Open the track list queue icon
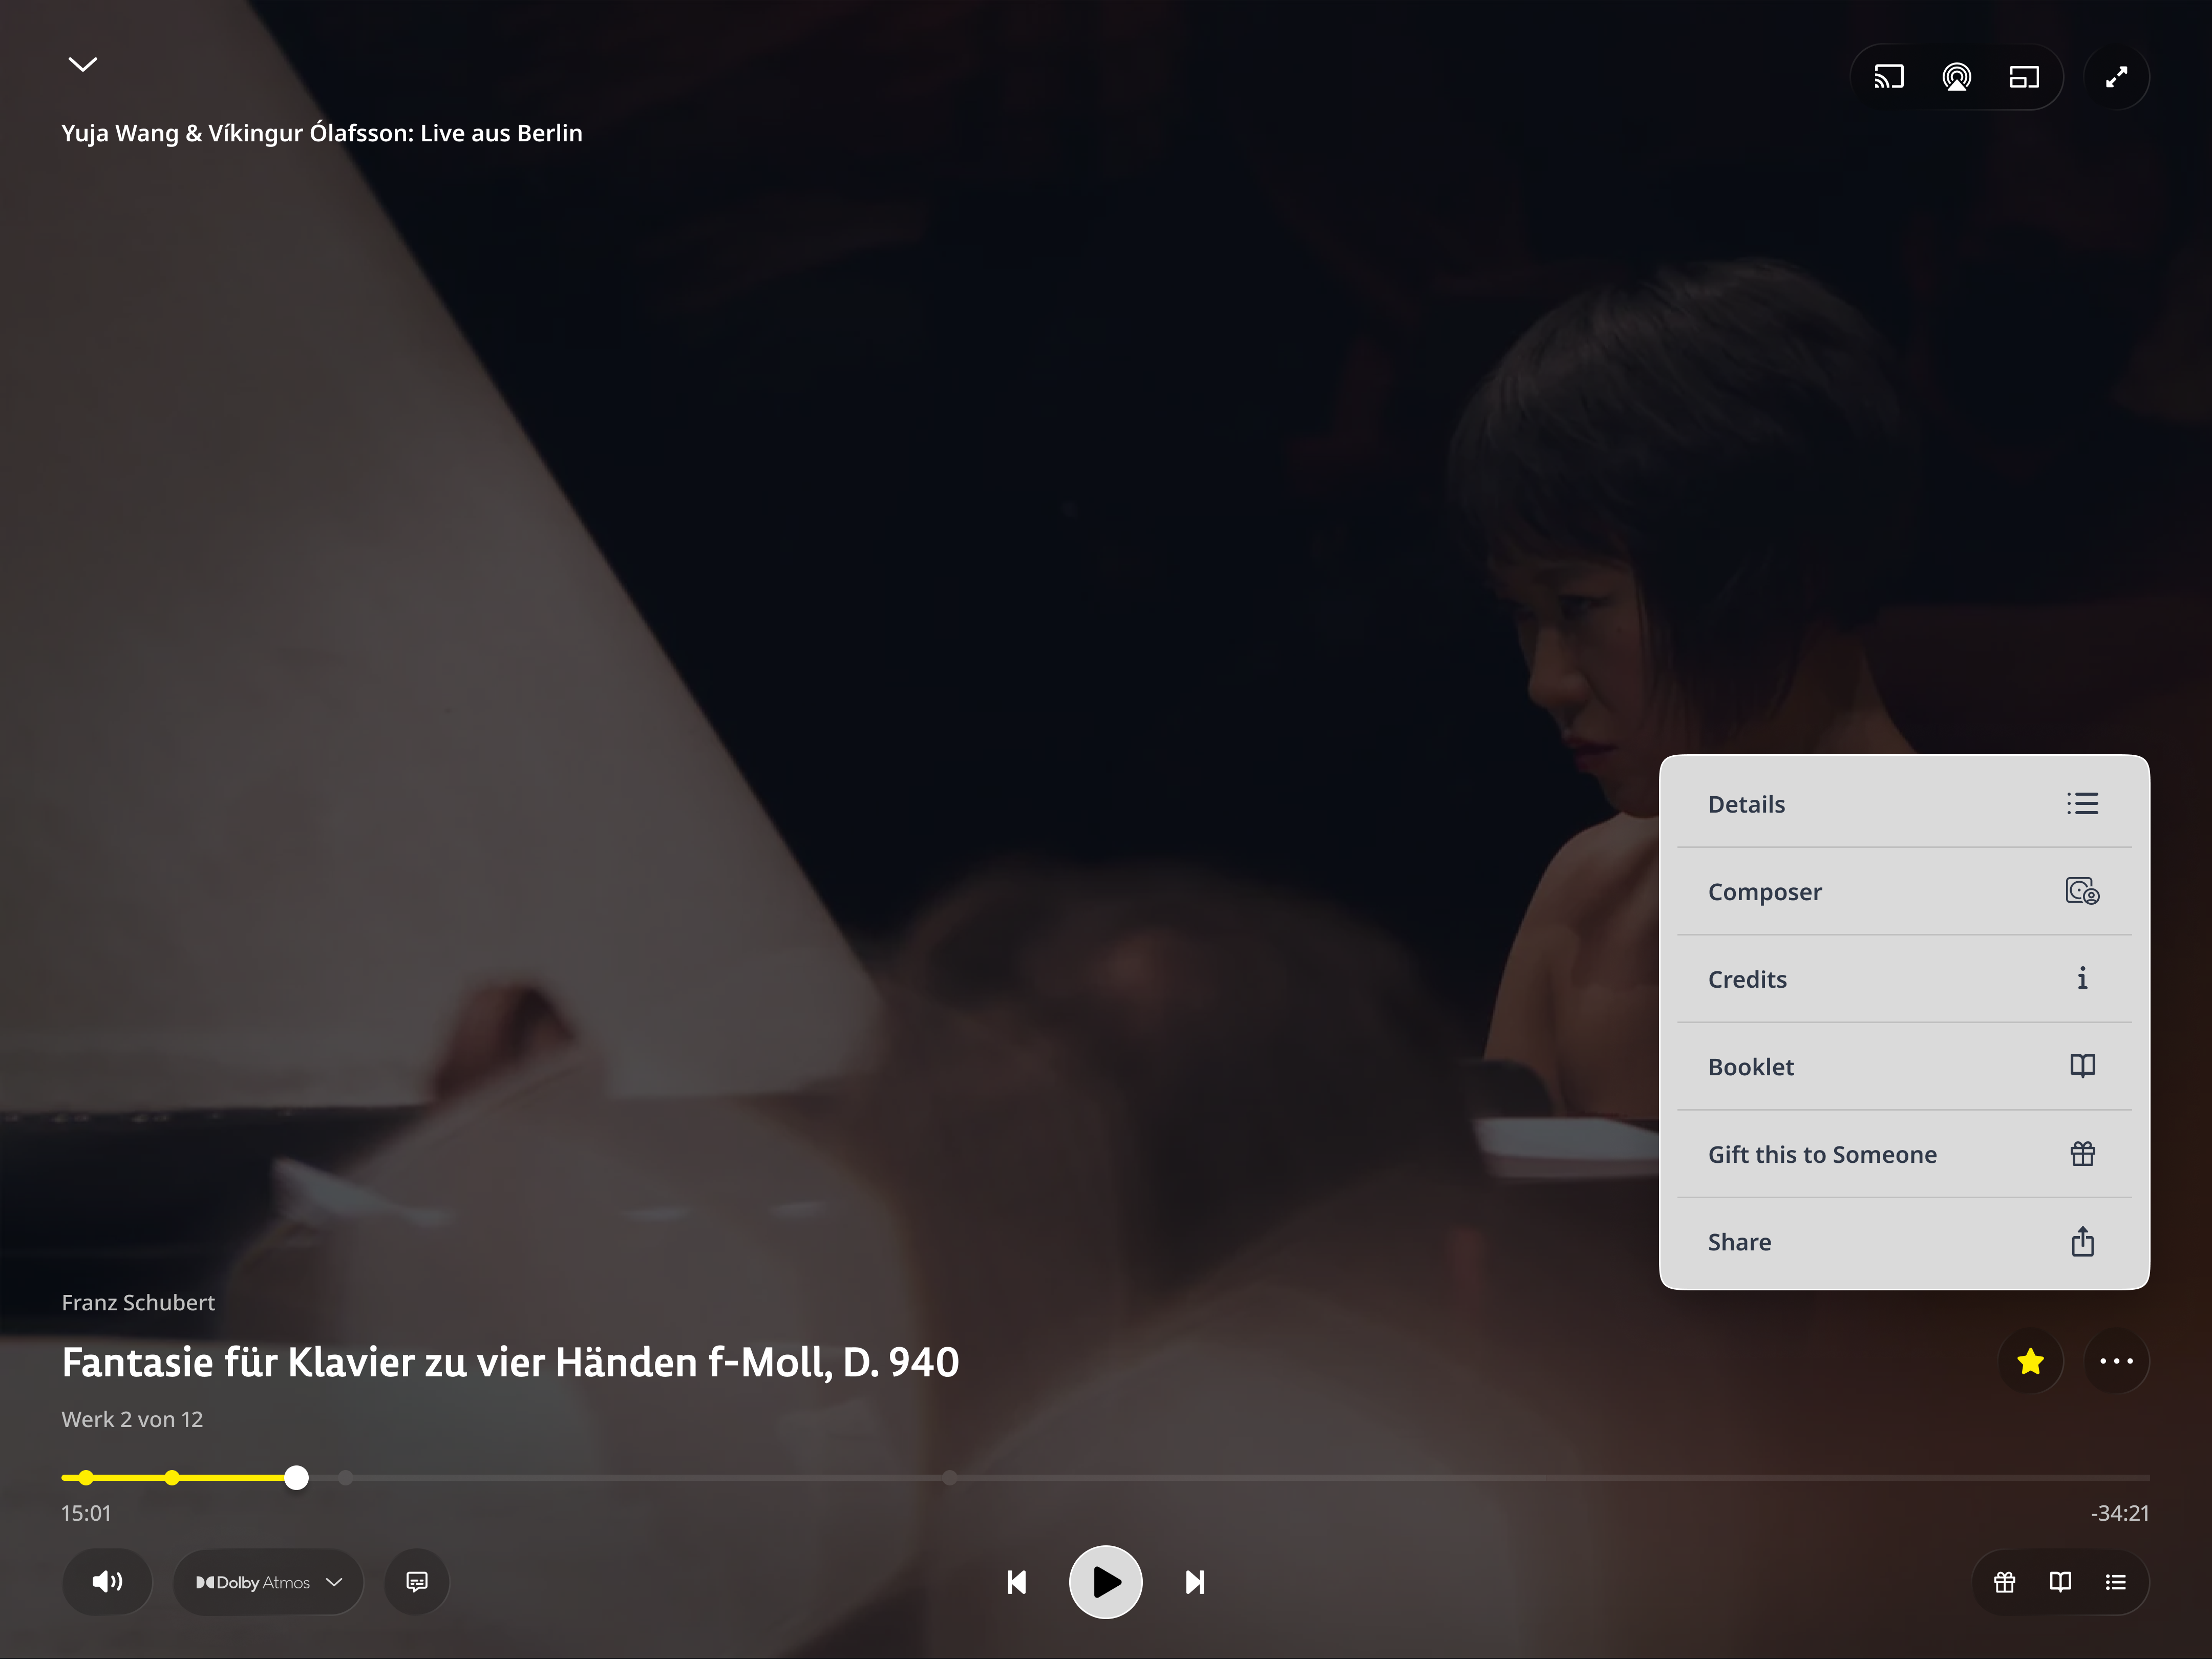2212x1659 pixels. point(2117,1582)
